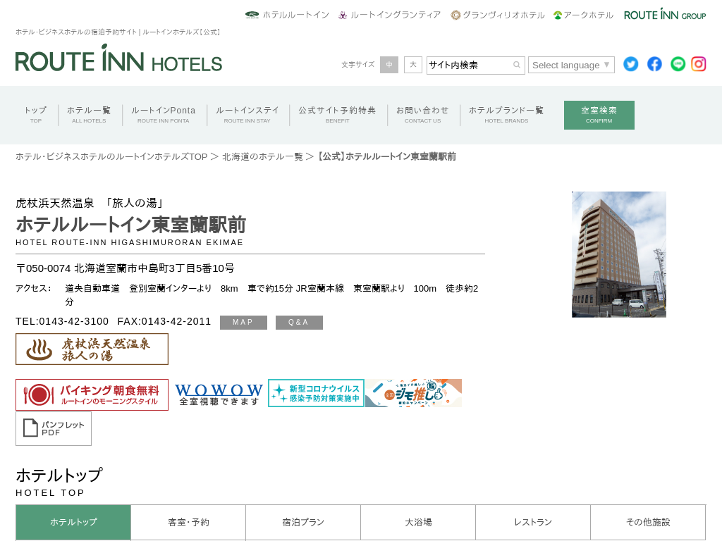The image size is (722, 541).
Task: Click the 空室検索 CONFIRM button
Action: pos(599,115)
